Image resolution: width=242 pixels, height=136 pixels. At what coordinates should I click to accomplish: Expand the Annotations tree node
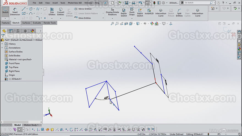pyautogui.click(x=2, y=48)
